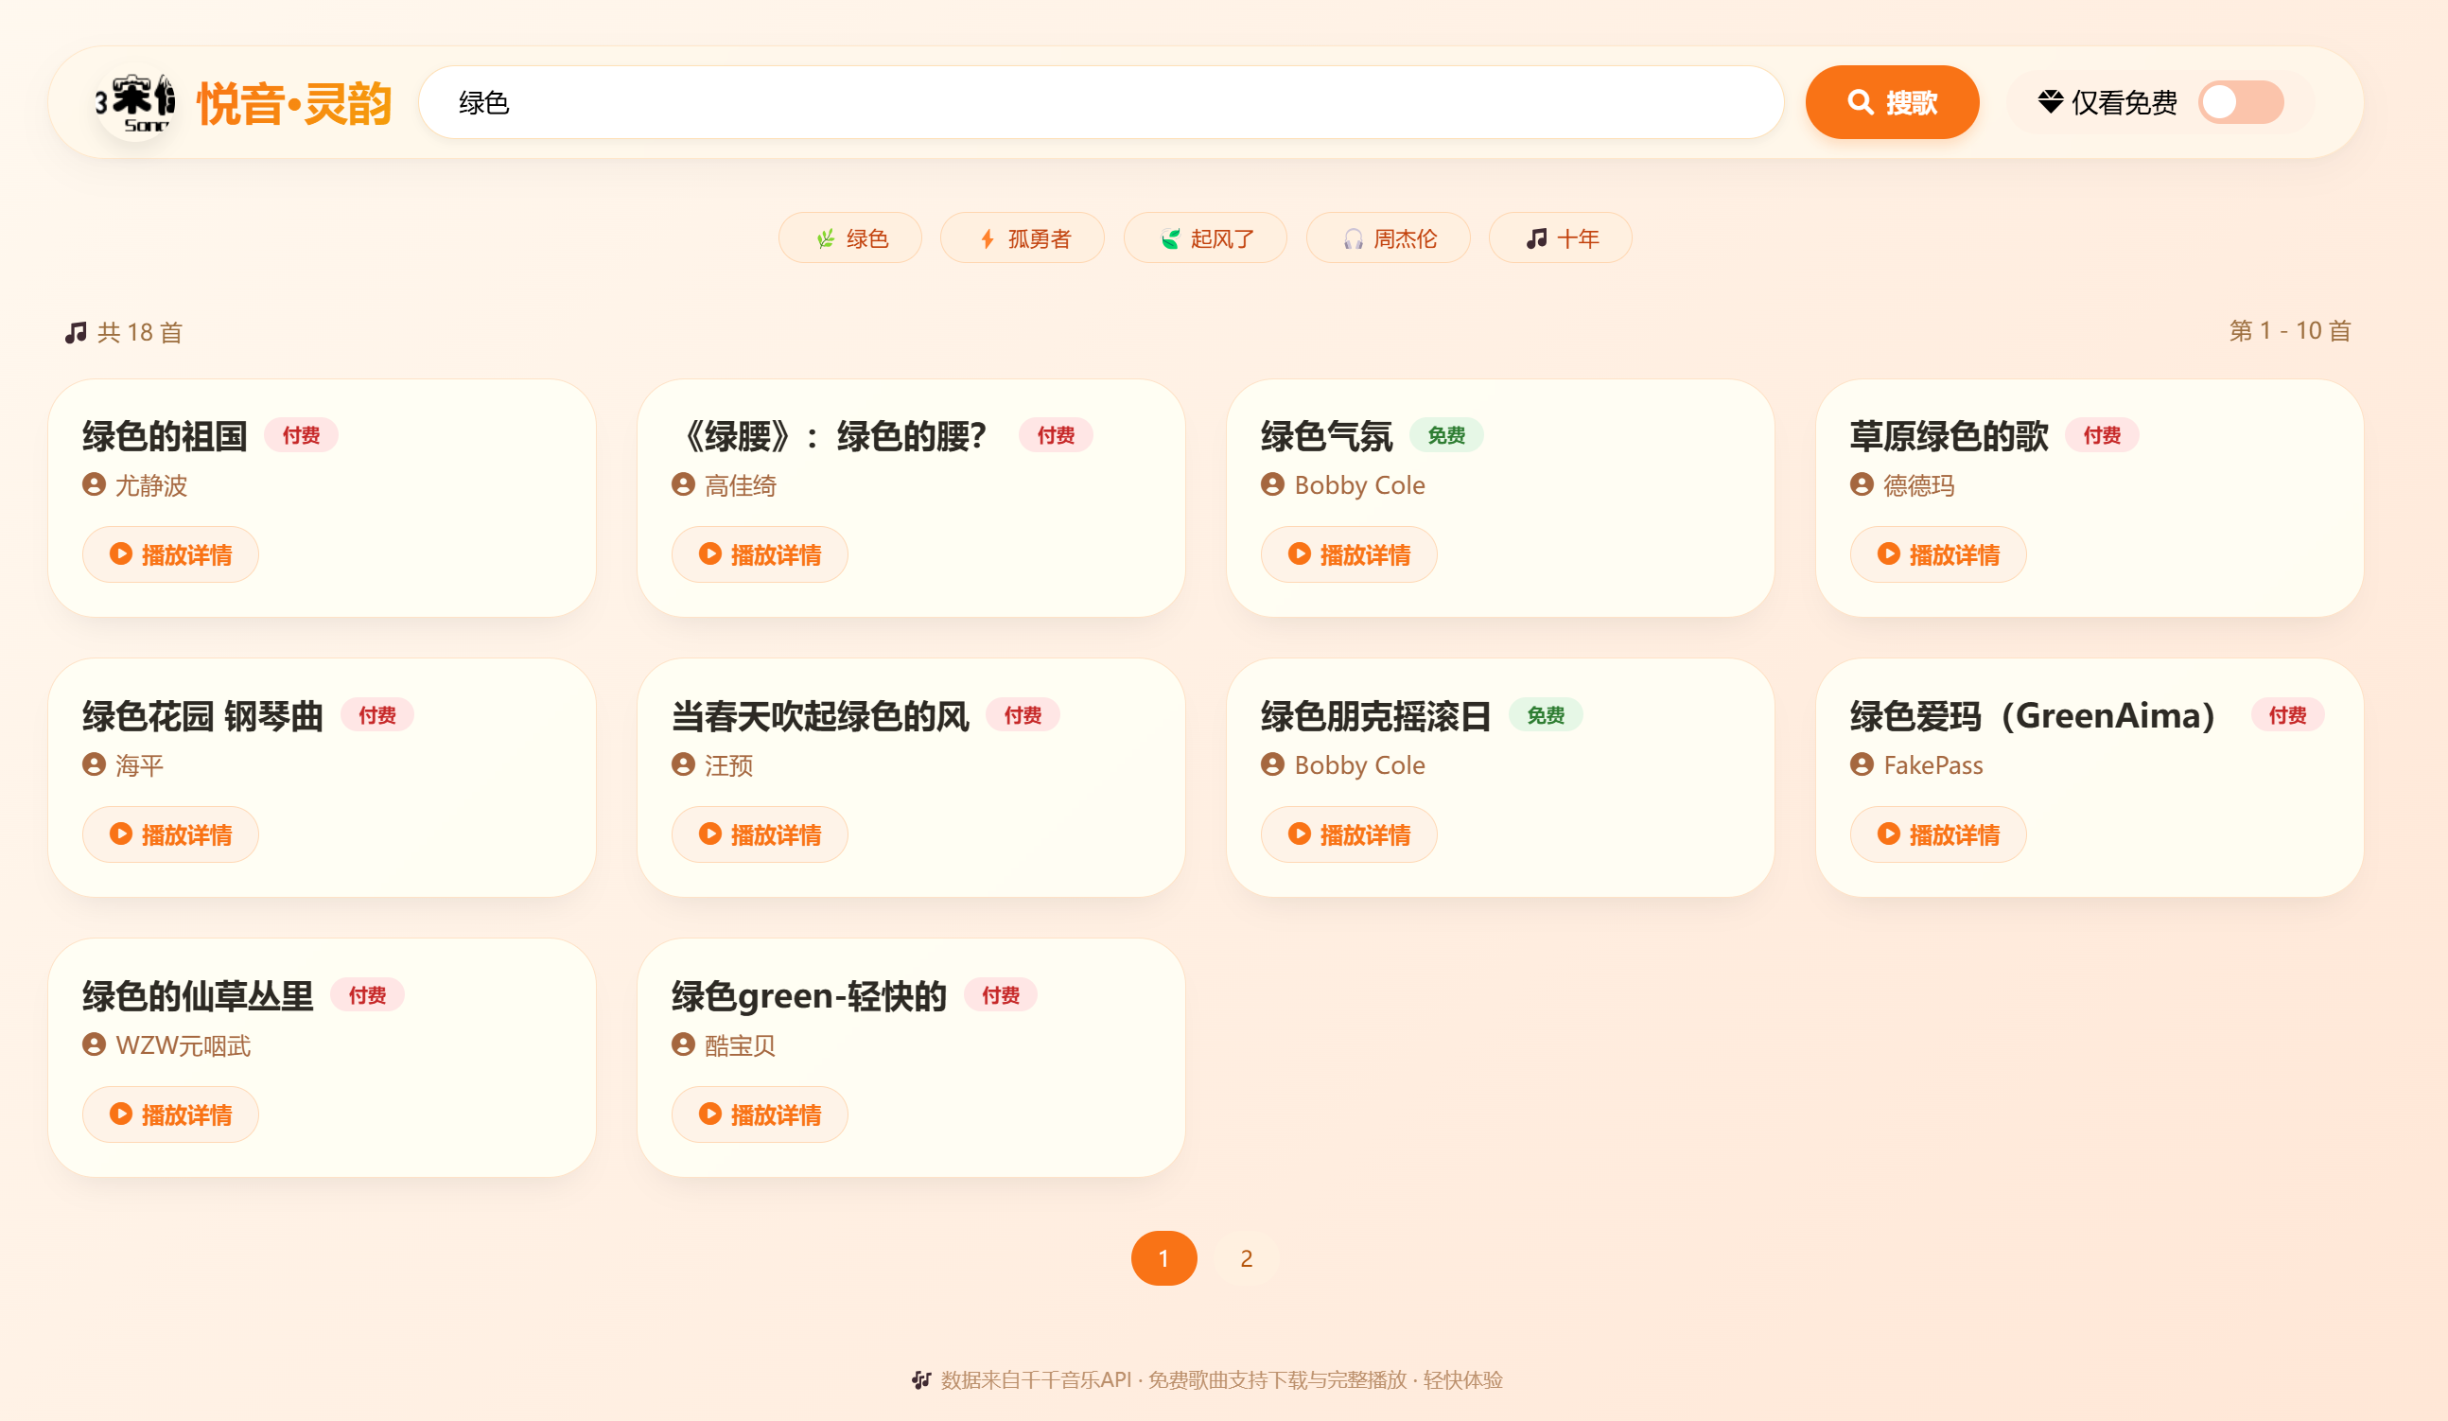Screen dimensions: 2448x1421
Task: Click artist avatar icon next to 德德玛
Action: tap(1862, 483)
